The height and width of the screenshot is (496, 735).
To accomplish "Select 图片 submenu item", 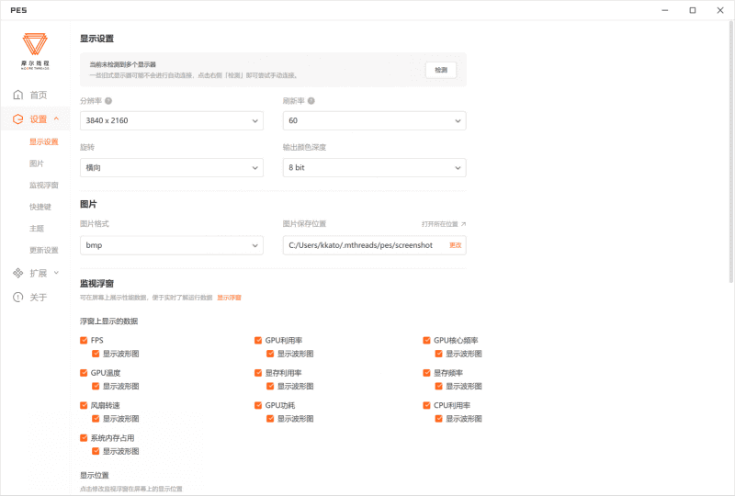I will (37, 163).
